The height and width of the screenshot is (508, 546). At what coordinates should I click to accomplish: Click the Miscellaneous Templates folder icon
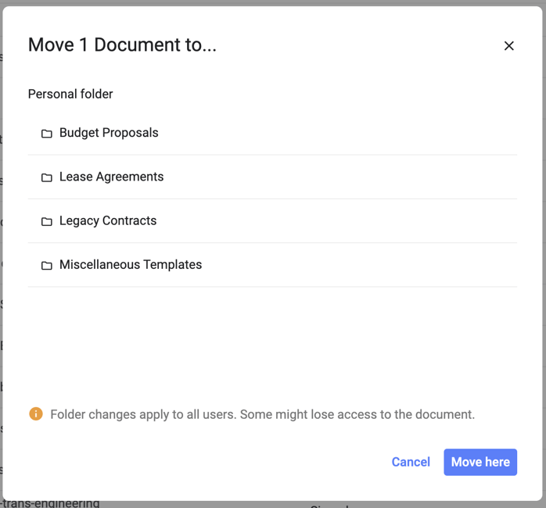coord(47,266)
